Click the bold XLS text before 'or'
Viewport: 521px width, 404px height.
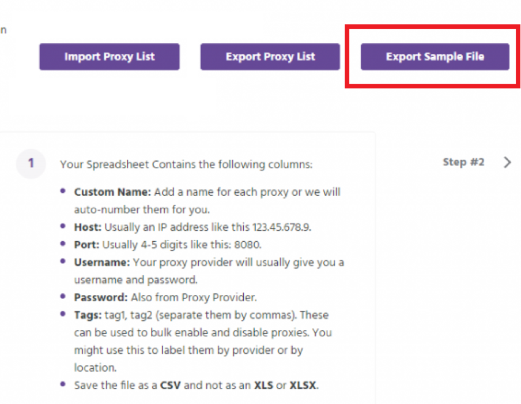[263, 386]
